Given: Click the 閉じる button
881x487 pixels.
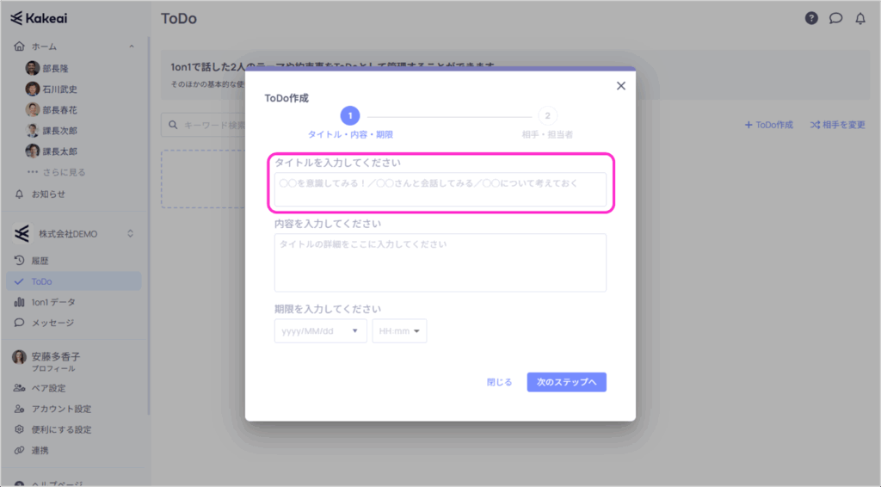Looking at the screenshot, I should (x=499, y=382).
